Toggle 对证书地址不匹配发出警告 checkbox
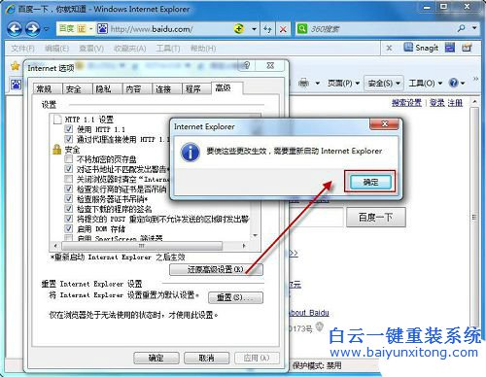Viewport: 486px width, 377px height. (x=68, y=169)
